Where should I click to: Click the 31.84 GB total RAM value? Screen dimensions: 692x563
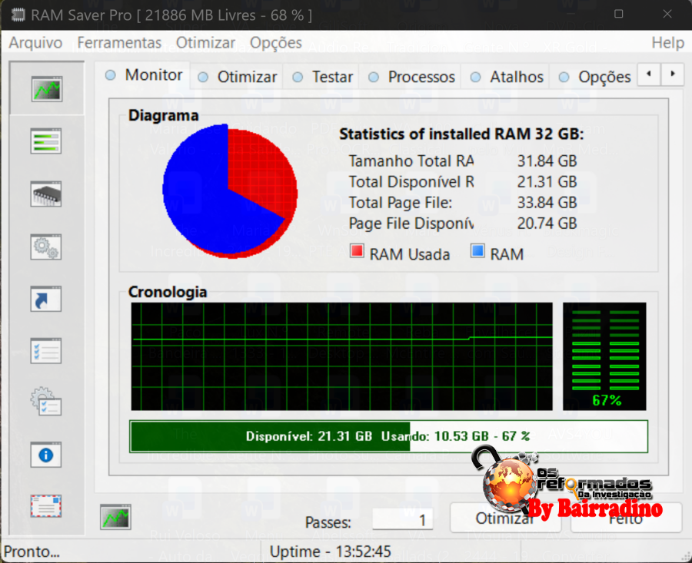[x=547, y=161]
